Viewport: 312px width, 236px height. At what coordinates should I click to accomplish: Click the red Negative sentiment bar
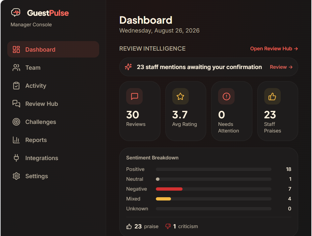click(169, 189)
